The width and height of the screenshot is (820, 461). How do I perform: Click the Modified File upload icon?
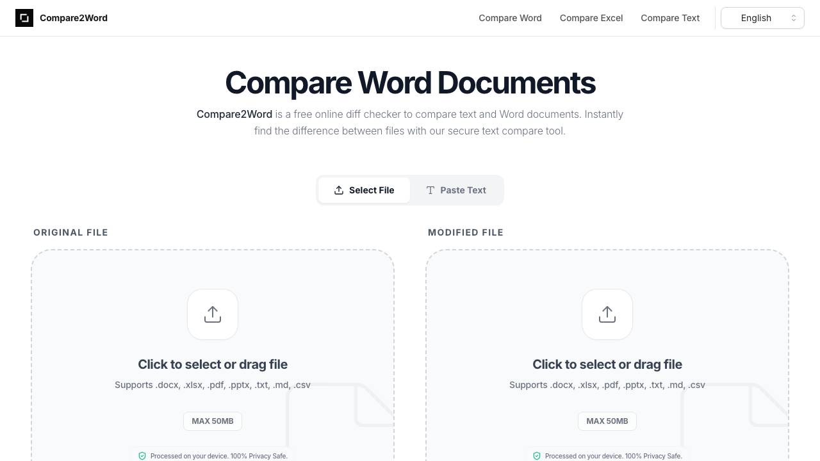click(x=607, y=314)
